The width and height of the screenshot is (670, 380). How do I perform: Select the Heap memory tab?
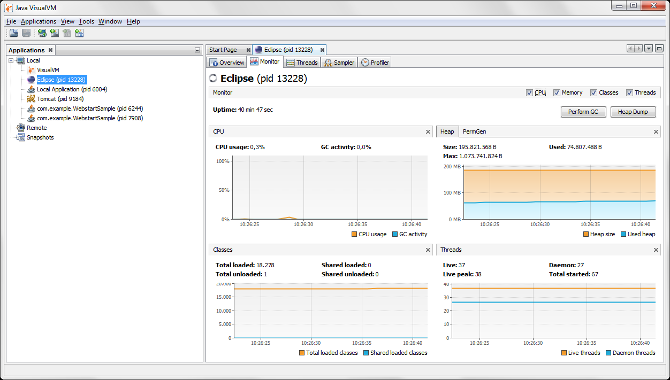coord(447,131)
